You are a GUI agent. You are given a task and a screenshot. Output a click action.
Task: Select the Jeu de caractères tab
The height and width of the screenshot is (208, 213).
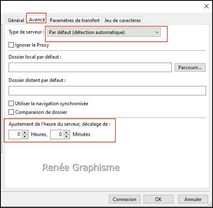coord(122,20)
